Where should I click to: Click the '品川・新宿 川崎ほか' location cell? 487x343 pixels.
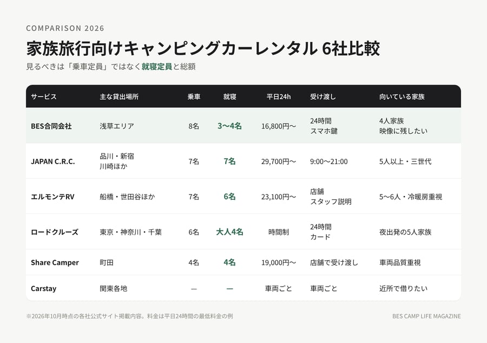point(117,161)
